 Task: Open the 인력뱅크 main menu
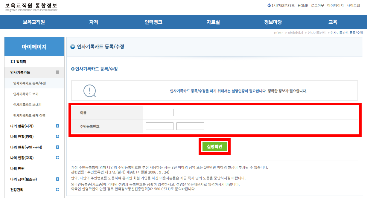[x=153, y=22]
